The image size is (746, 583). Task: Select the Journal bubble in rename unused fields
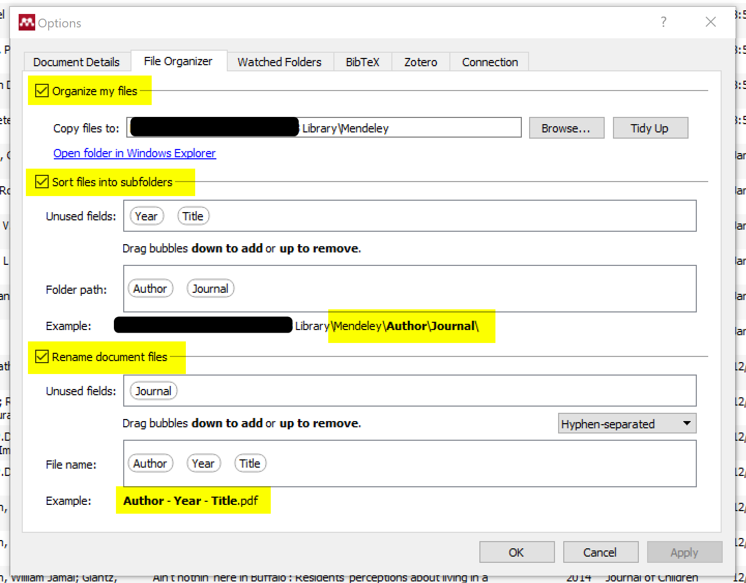[153, 391]
